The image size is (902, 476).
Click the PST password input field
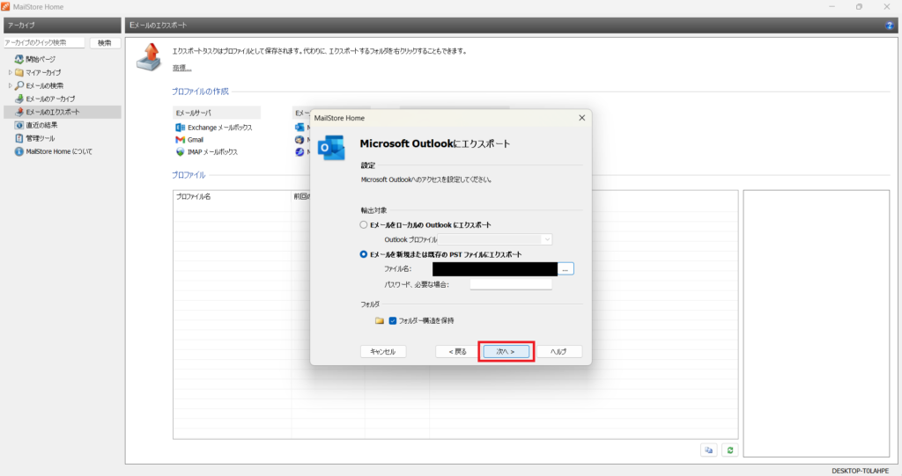click(511, 284)
